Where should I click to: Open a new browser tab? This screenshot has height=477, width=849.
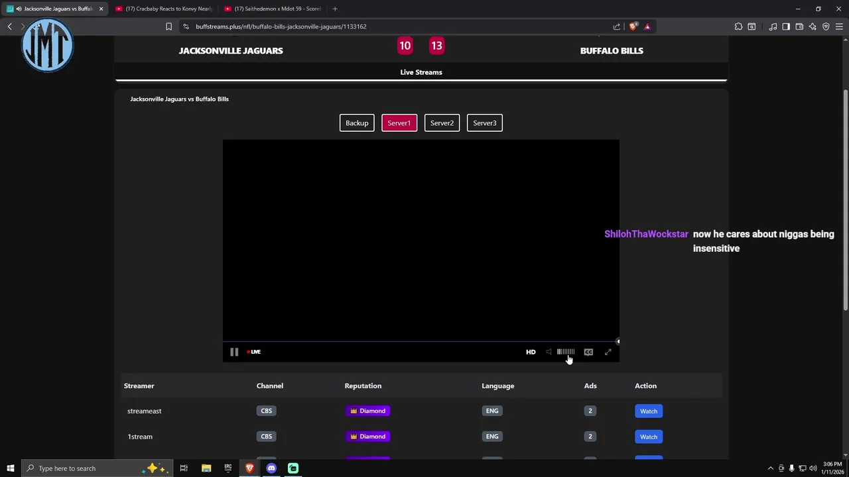pyautogui.click(x=335, y=9)
